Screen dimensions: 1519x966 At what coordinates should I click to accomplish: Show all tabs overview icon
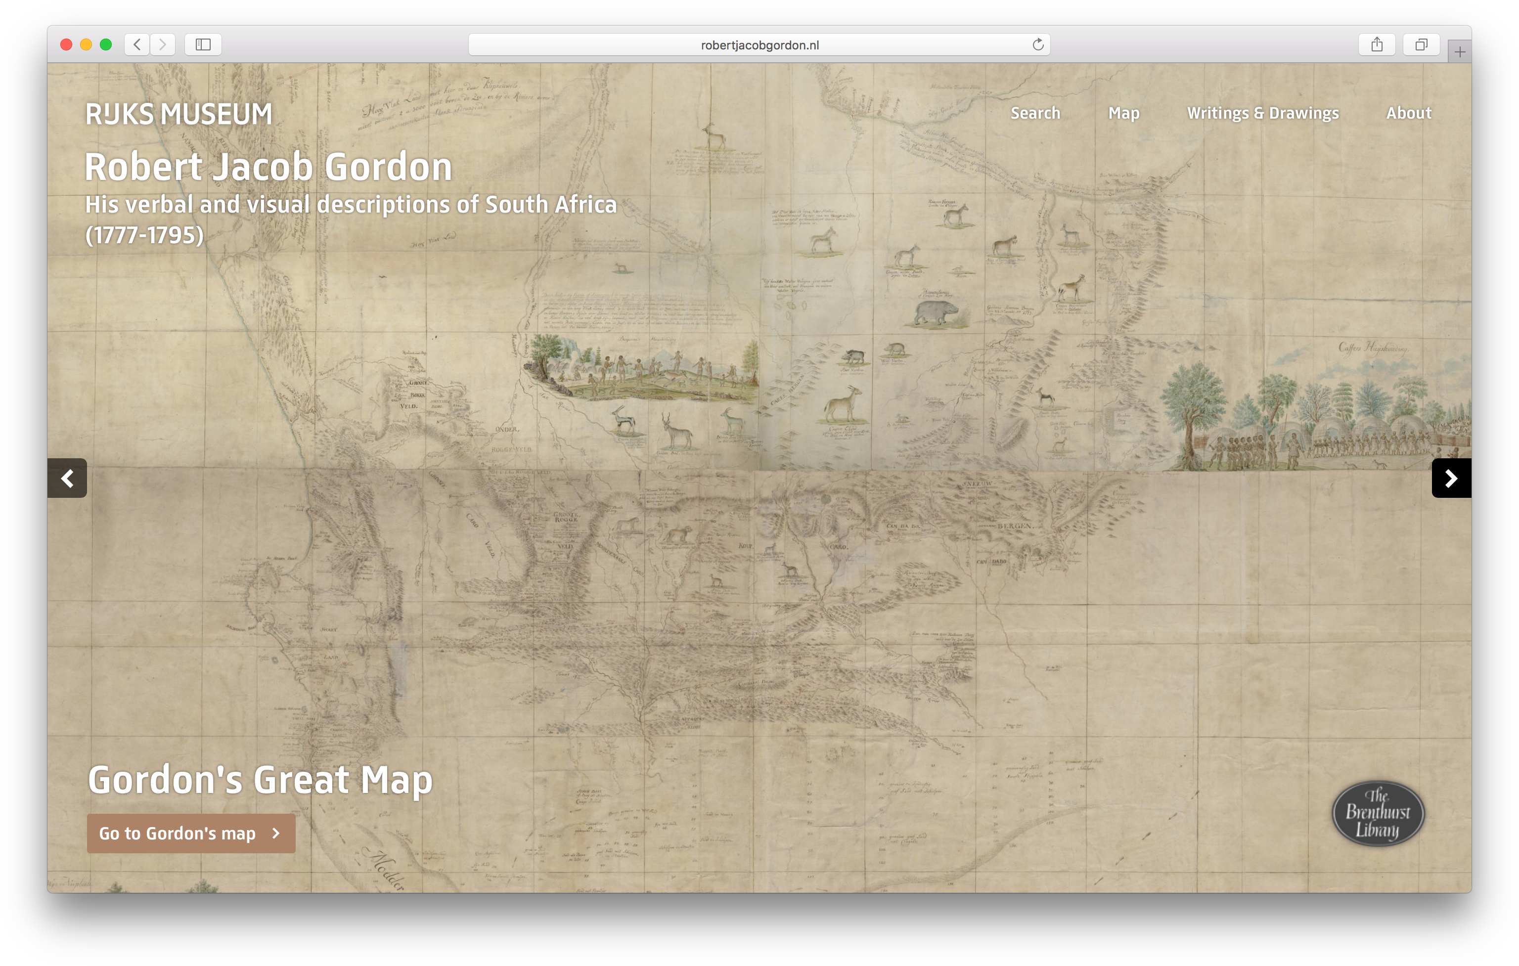coord(1421,44)
